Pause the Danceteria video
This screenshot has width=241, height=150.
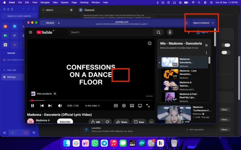[x=33, y=106]
